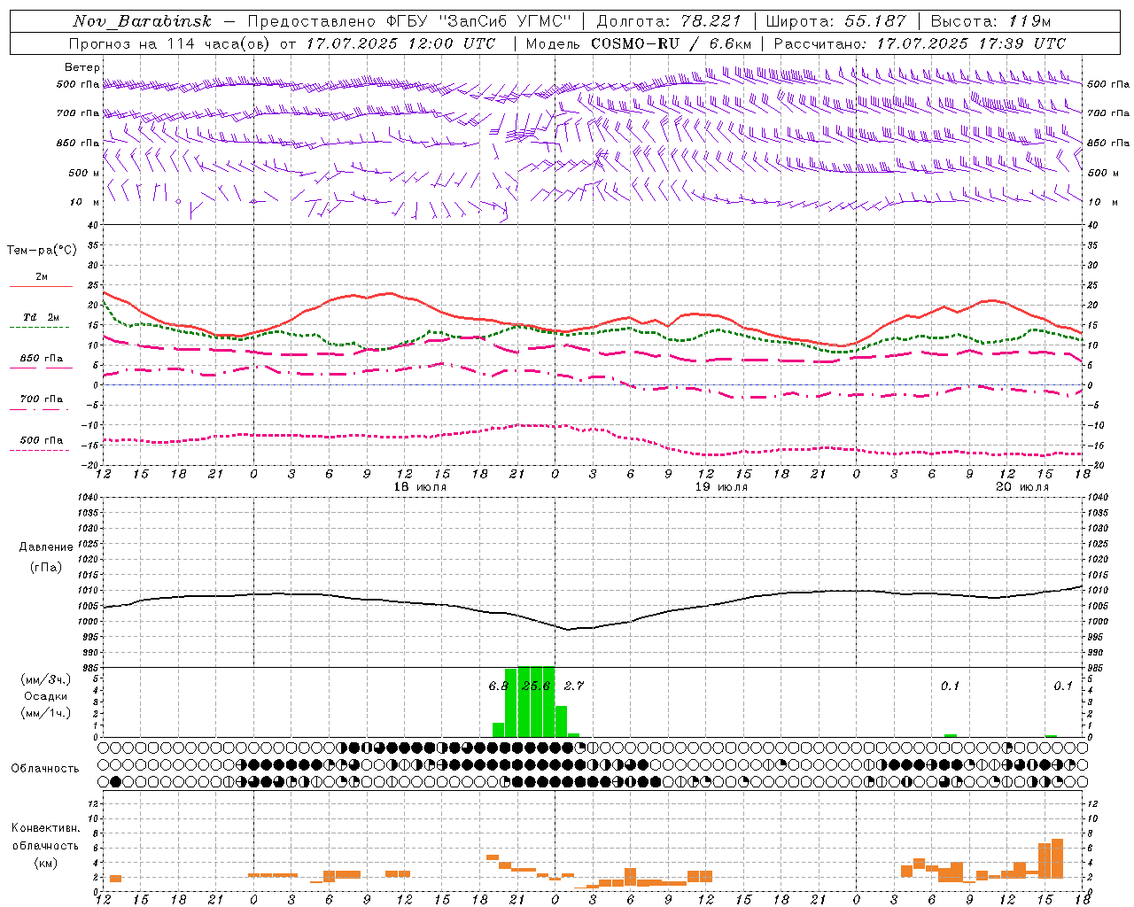1134x907 pixels.
Task: Click the Прогноз на 114 часа(ов) text
Action: click(x=170, y=43)
